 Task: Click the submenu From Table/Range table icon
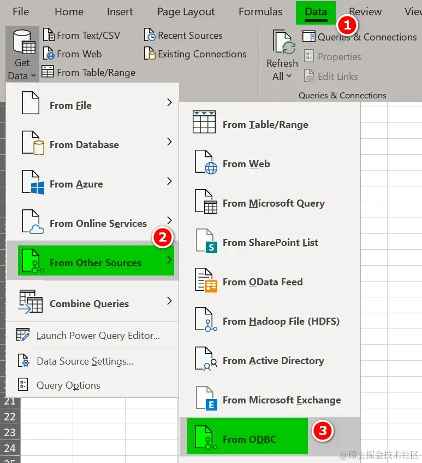click(204, 122)
